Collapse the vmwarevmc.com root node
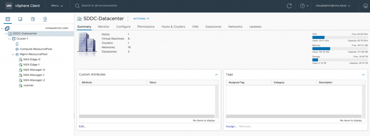 [x=3, y=28]
